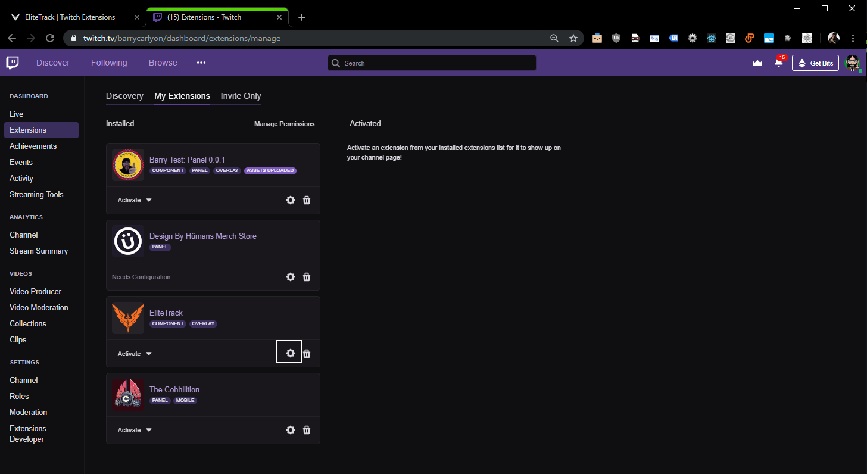Click the Get Bits button

coord(815,63)
